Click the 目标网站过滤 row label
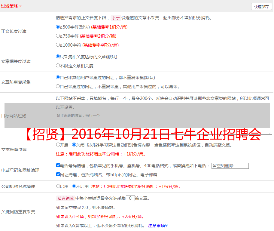The height and width of the screenshot is (231, 274). coord(14,116)
